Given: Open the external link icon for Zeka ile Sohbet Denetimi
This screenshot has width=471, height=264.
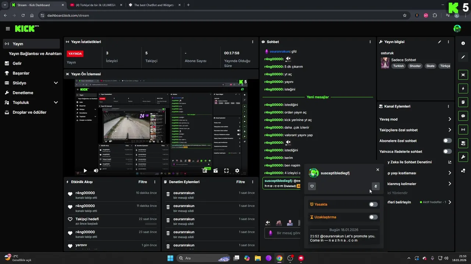Looking at the screenshot, I should pos(450,162).
